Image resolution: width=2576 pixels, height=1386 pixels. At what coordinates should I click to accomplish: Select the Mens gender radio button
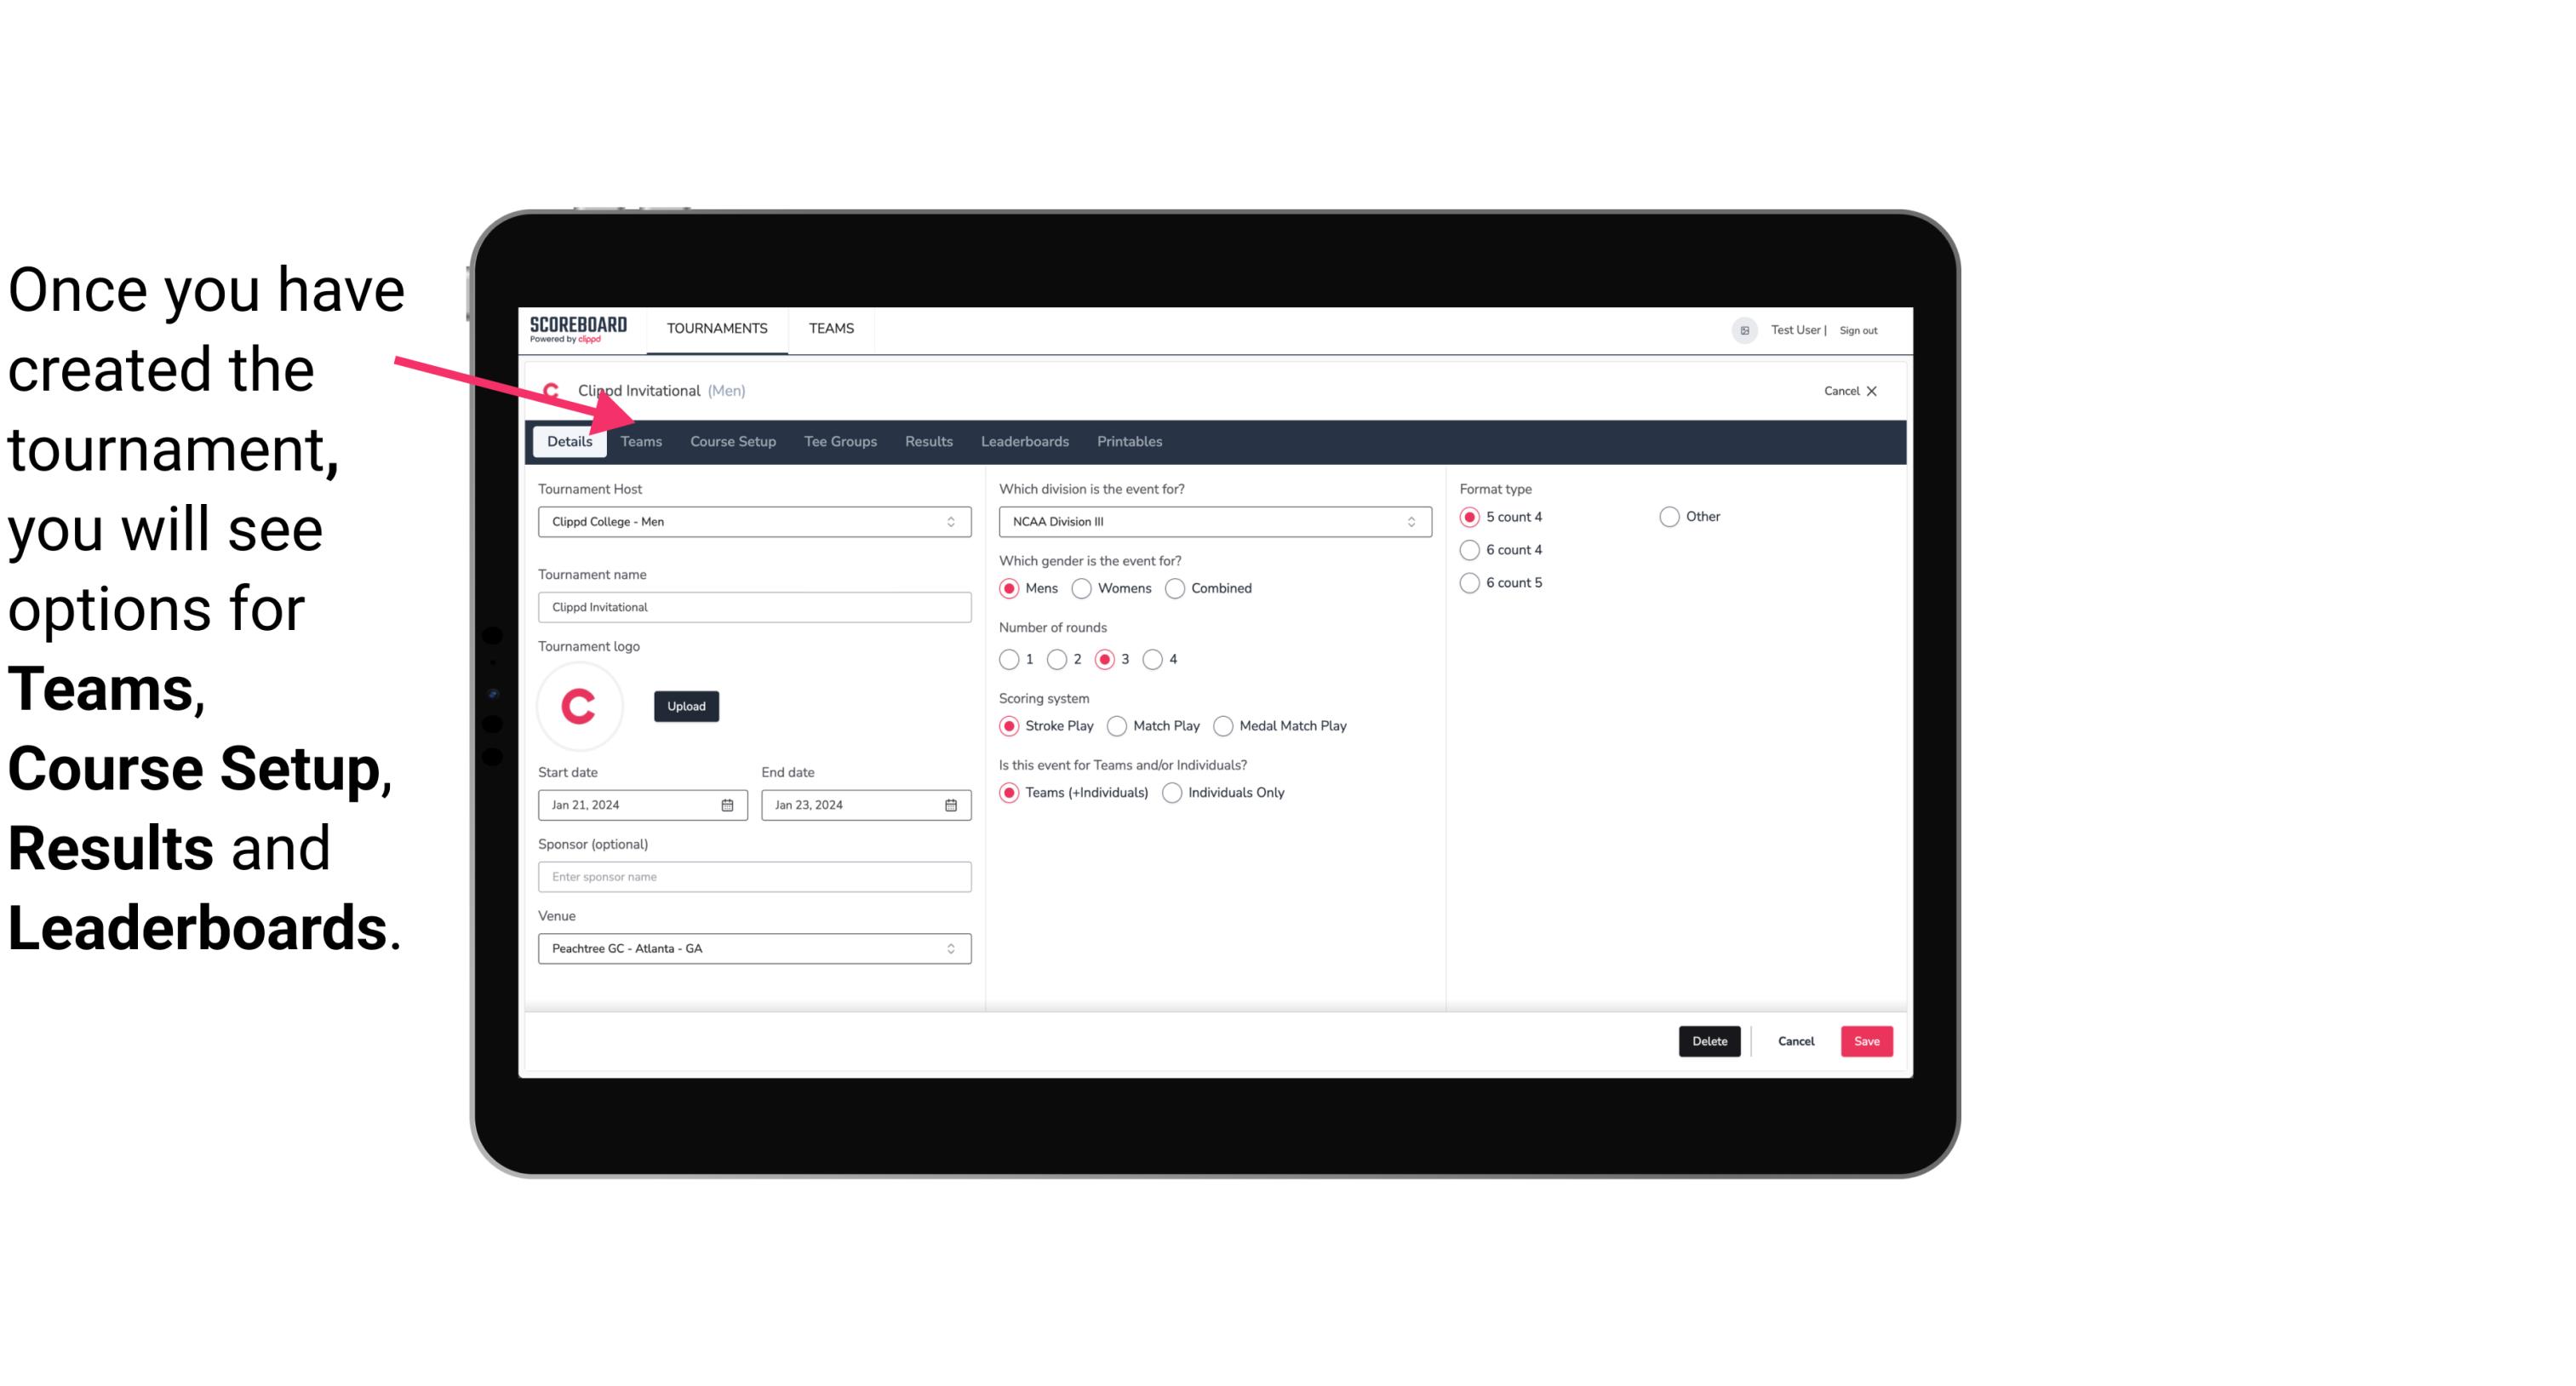1008,587
